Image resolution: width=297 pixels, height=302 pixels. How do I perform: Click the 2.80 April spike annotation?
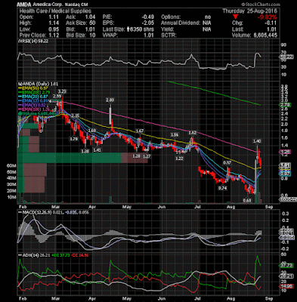110,100
